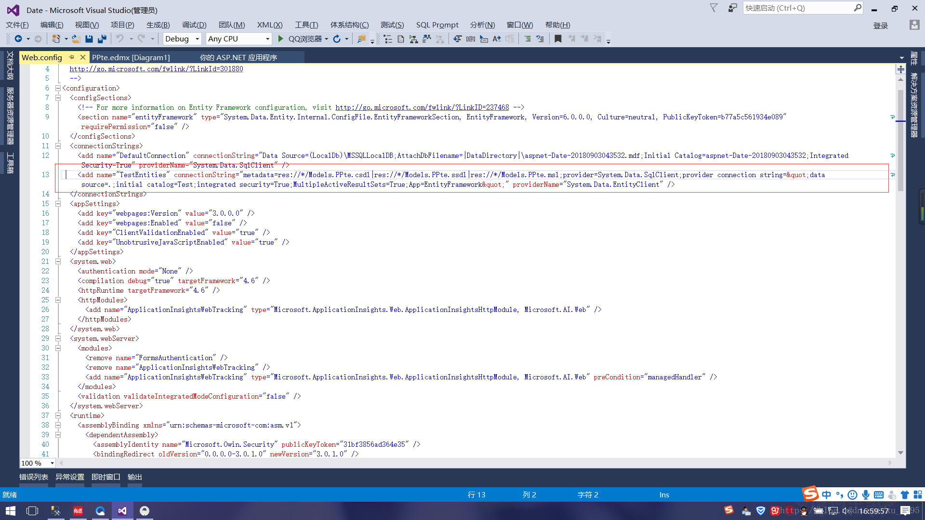The image size is (925, 520).
Task: Open the 文件(F) menu
Action: (17, 25)
